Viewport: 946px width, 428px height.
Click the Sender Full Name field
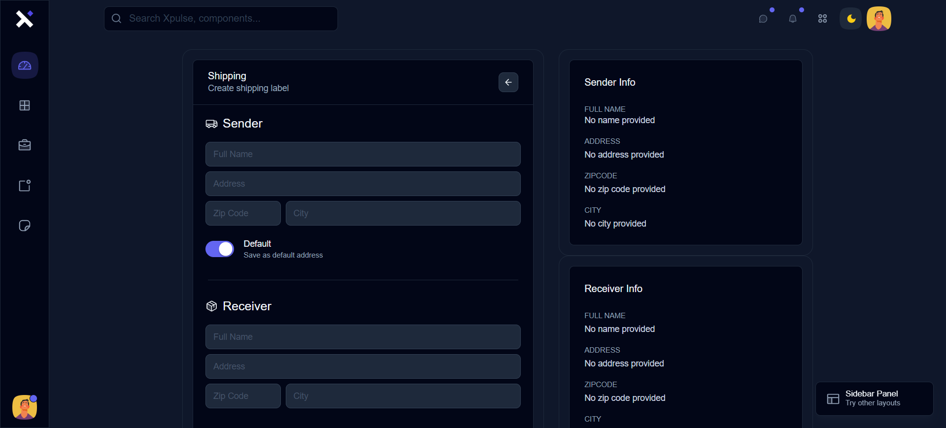pyautogui.click(x=363, y=154)
